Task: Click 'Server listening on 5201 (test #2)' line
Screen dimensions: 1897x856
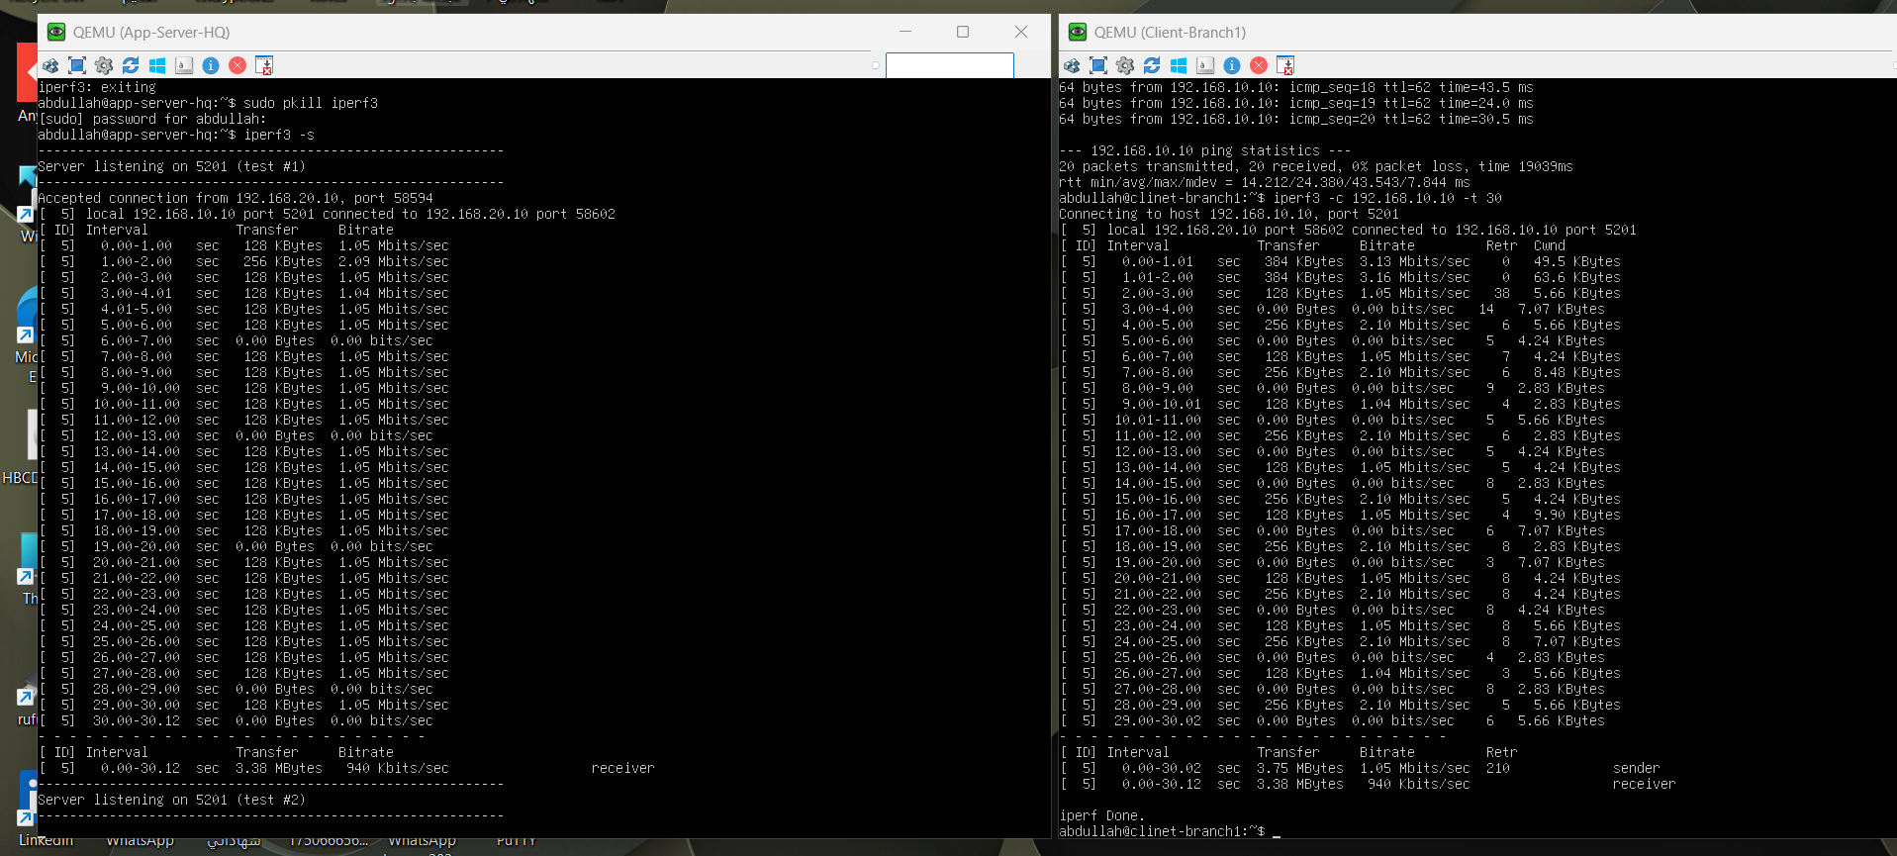Action: click(x=172, y=800)
